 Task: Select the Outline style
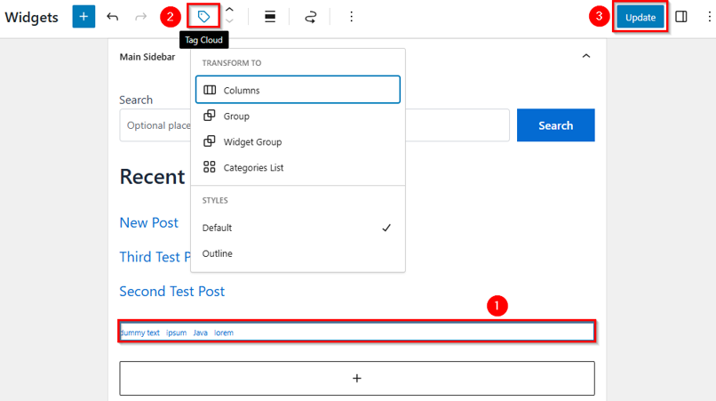(x=298, y=253)
